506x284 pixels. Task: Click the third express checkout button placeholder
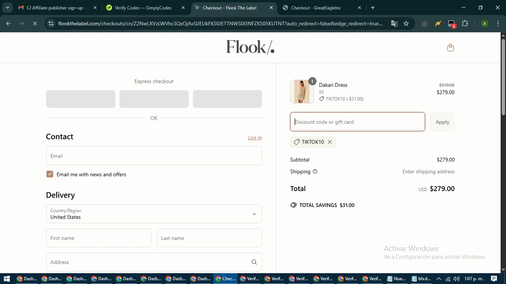227,99
